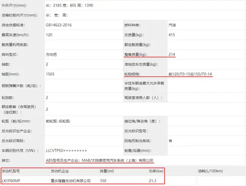Click the underlined curb weight value 214

pyautogui.click(x=172, y=54)
